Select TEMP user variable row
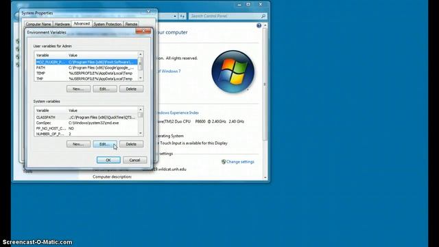Screen dimensions: 439x247 (x=86, y=73)
